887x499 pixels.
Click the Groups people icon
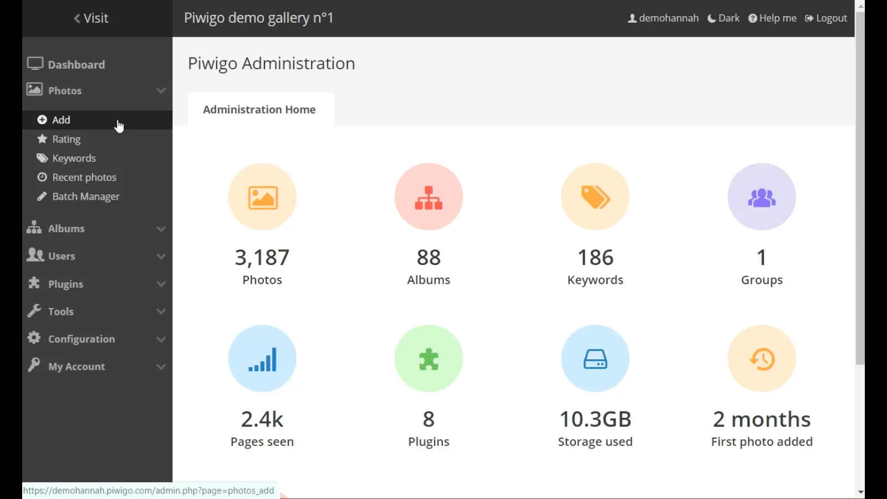pyautogui.click(x=762, y=197)
